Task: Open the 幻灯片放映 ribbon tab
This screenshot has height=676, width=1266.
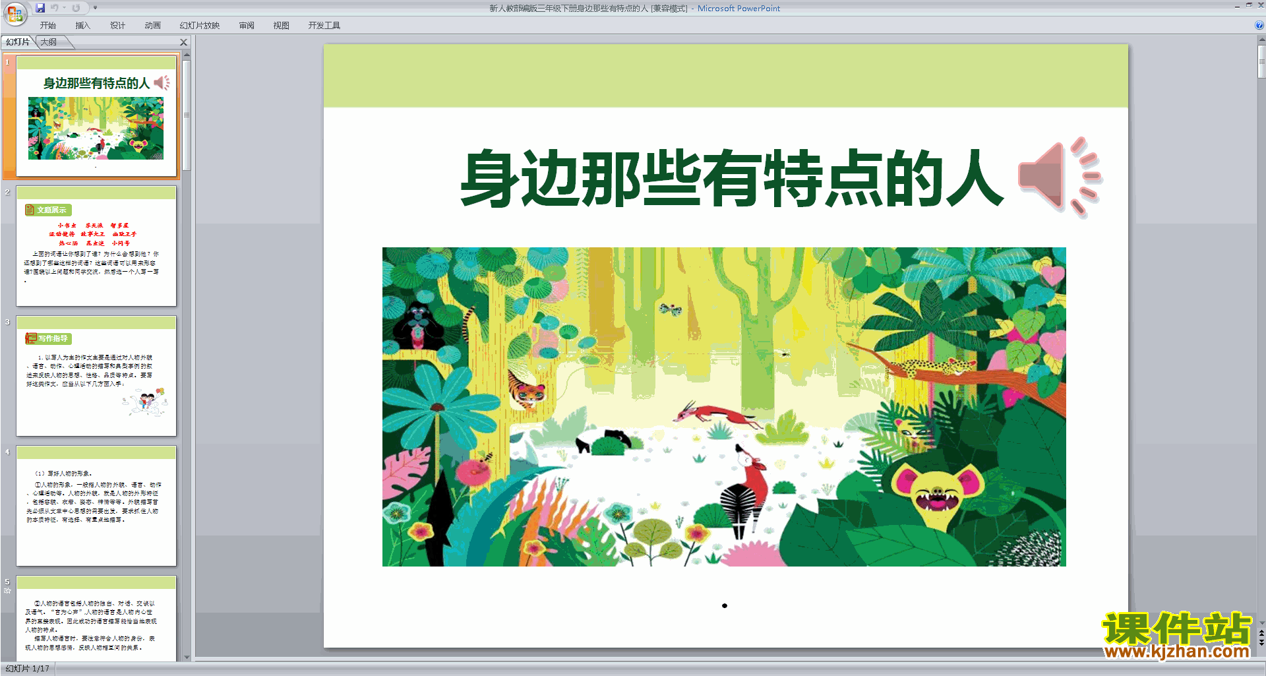Action: pyautogui.click(x=199, y=26)
